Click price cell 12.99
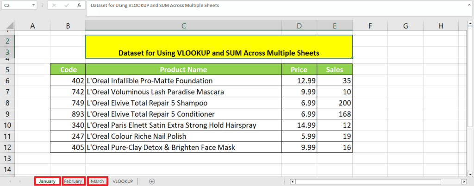474x186 pixels. tap(299, 81)
